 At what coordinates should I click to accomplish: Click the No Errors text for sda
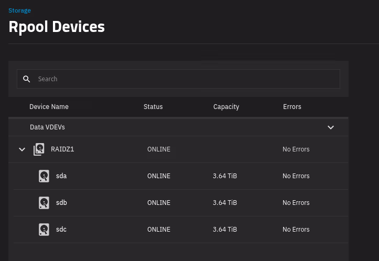click(x=296, y=176)
